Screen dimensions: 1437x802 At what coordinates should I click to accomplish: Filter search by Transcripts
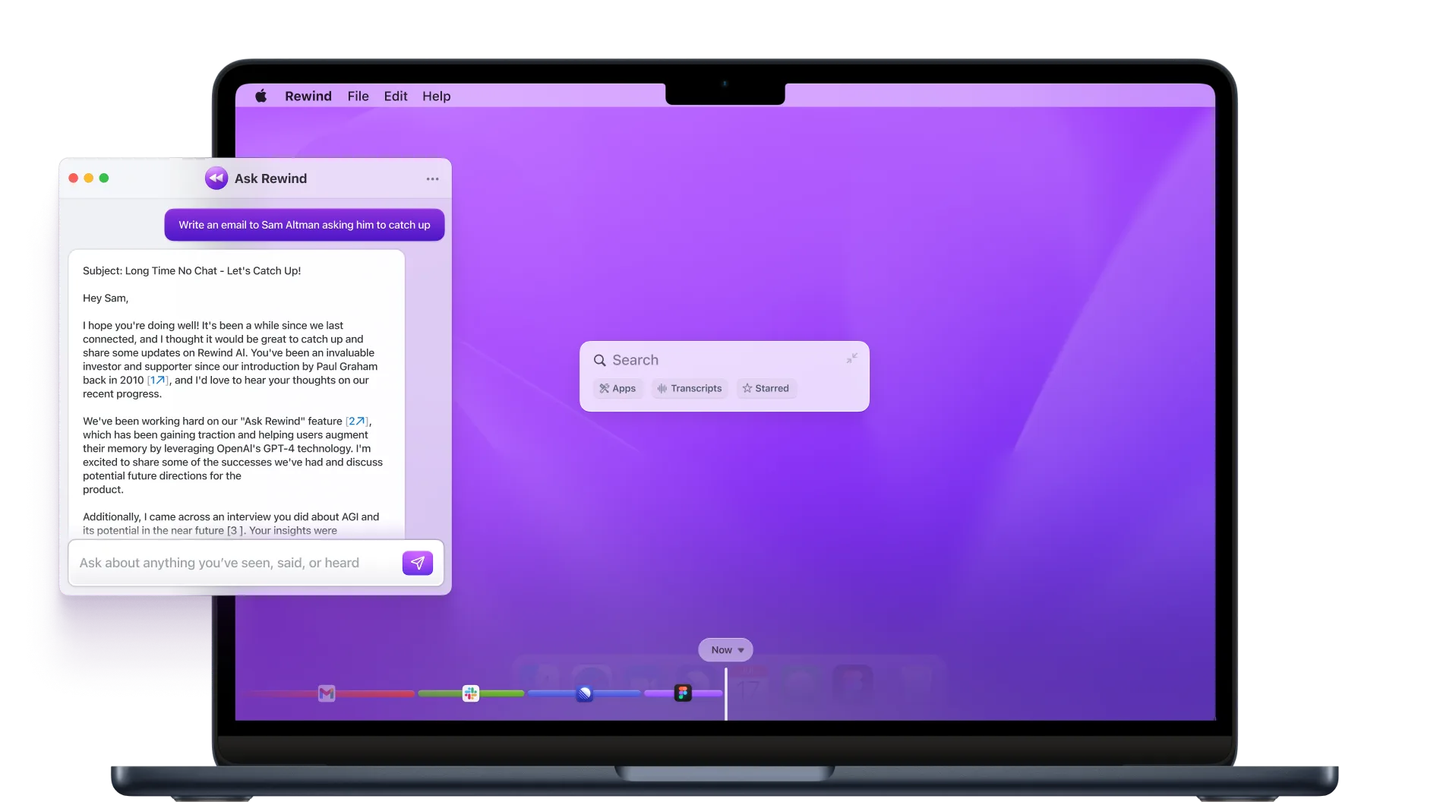[x=690, y=388]
